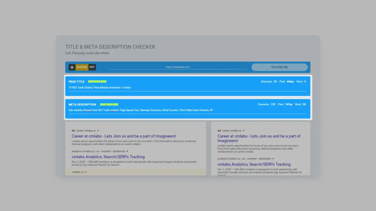Select the MANUAL input mode
This screenshot has height=211, width=376.
[82, 67]
